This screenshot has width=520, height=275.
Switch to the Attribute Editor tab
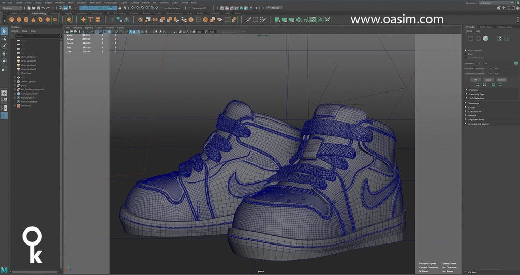tap(504, 27)
